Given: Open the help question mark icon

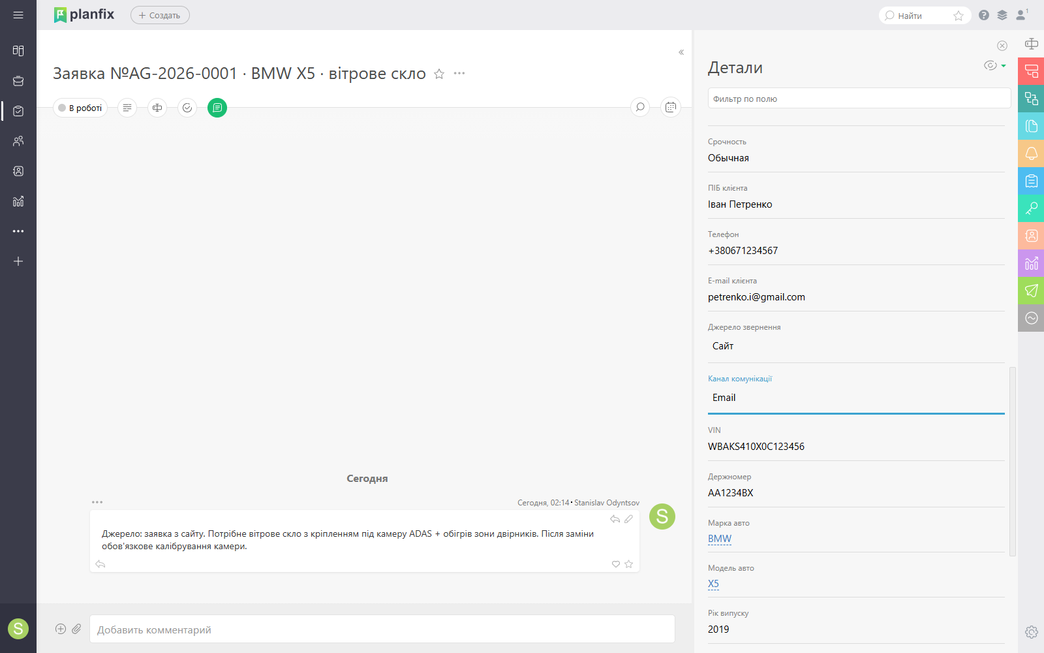Looking at the screenshot, I should click(x=984, y=15).
